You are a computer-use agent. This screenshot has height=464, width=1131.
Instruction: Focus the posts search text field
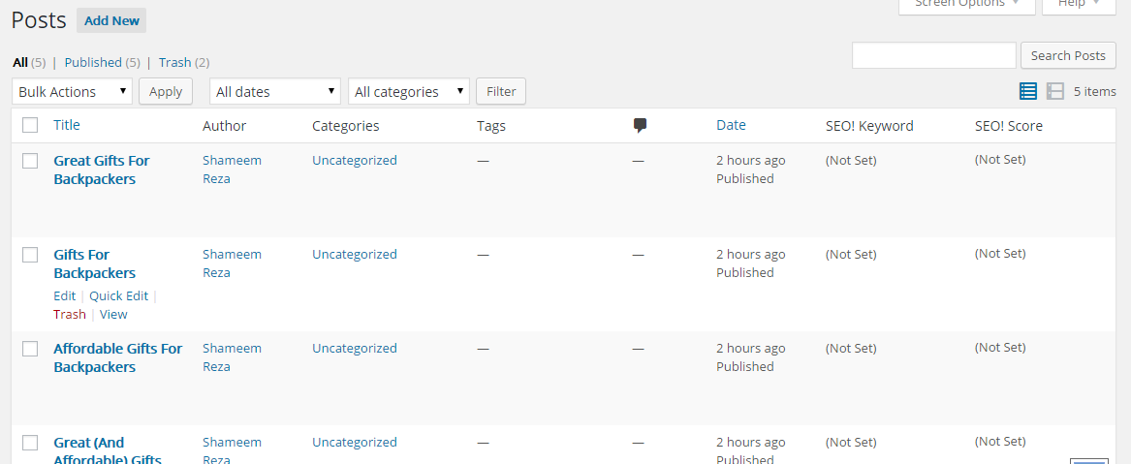click(x=933, y=55)
